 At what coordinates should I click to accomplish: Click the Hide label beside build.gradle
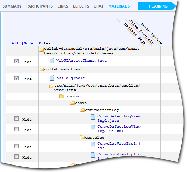click(x=27, y=79)
